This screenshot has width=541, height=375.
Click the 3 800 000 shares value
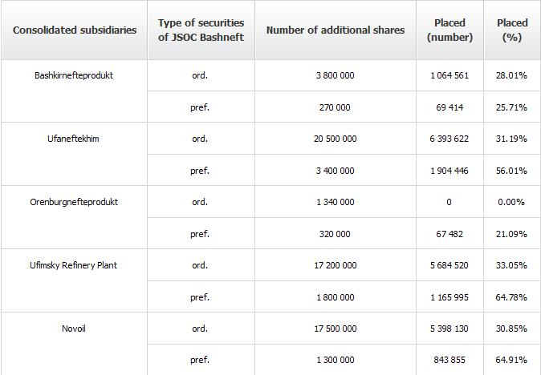pyautogui.click(x=335, y=75)
